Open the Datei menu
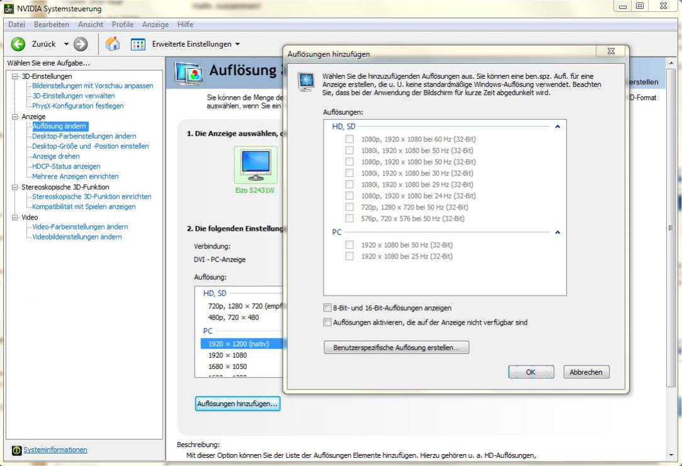 click(x=16, y=25)
